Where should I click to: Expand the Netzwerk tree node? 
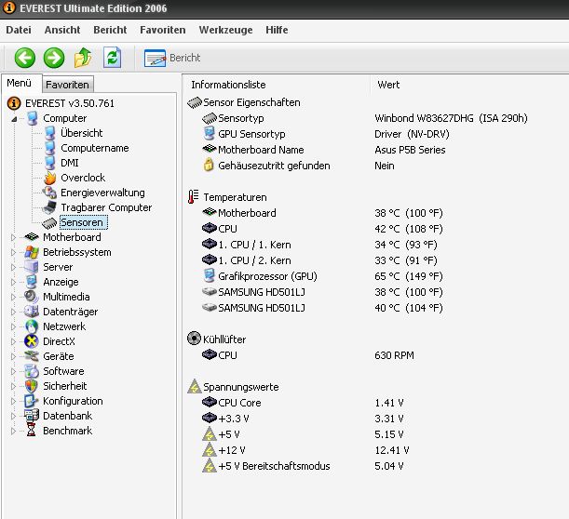[13, 326]
